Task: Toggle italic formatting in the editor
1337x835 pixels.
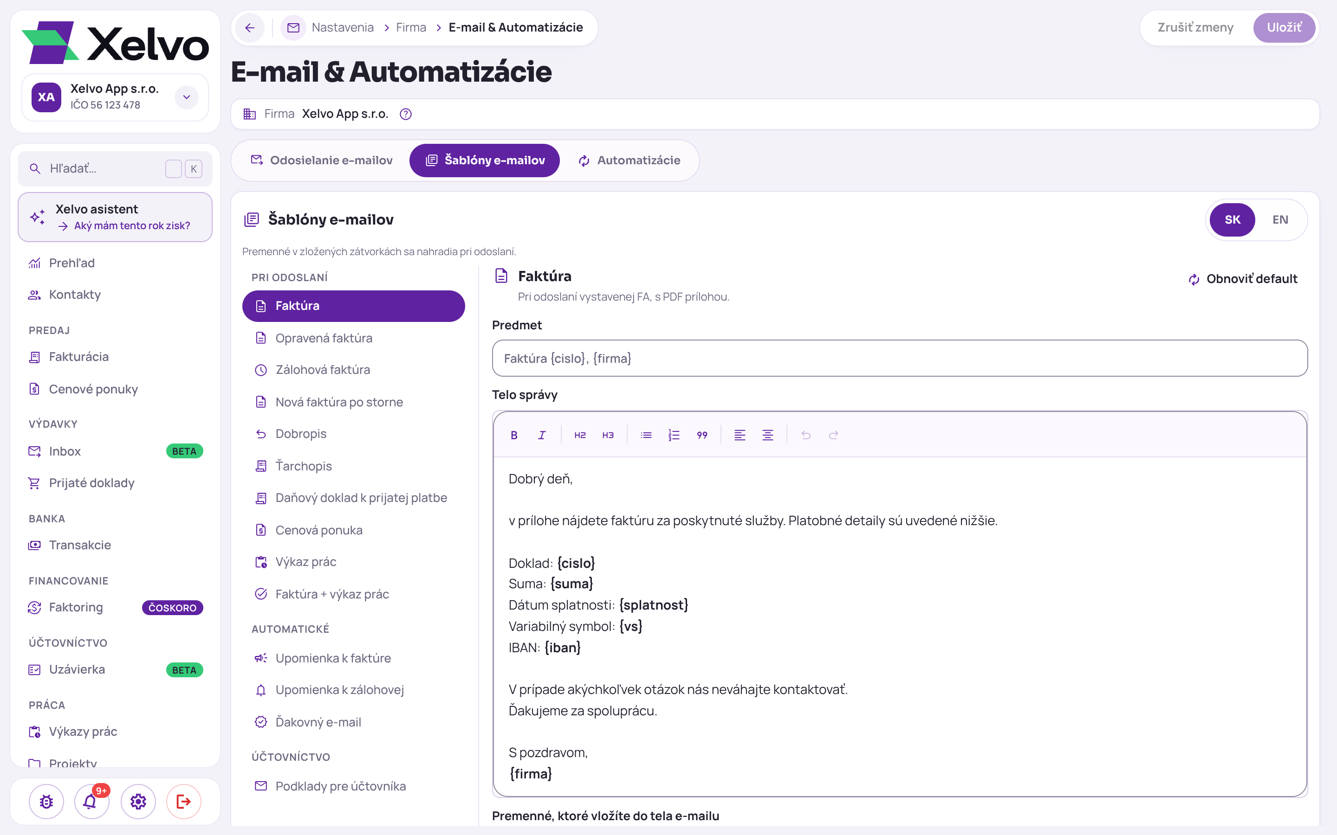Action: click(541, 435)
